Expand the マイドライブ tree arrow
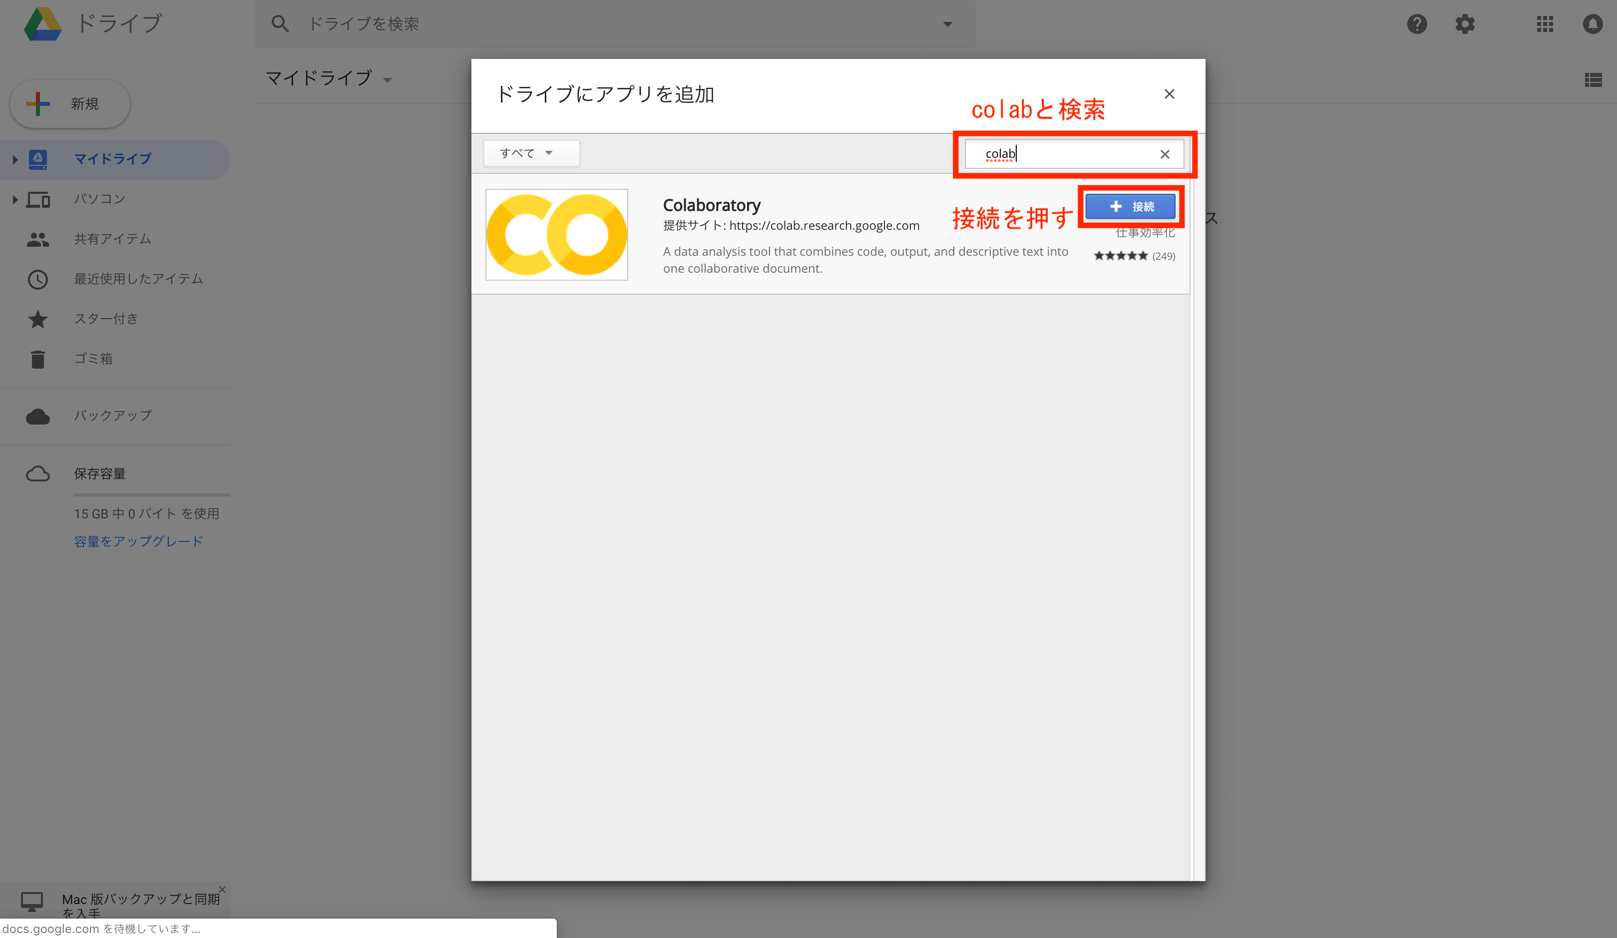1617x938 pixels. click(x=15, y=159)
